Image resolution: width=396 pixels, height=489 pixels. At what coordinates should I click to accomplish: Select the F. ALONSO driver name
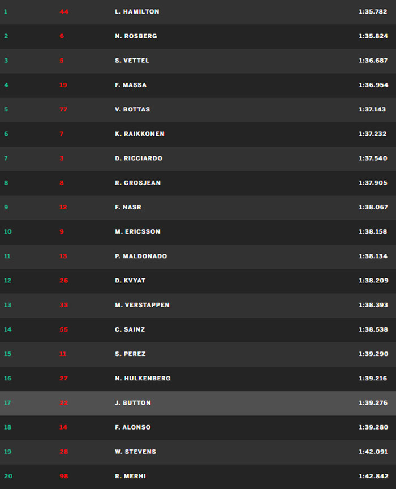pos(132,427)
